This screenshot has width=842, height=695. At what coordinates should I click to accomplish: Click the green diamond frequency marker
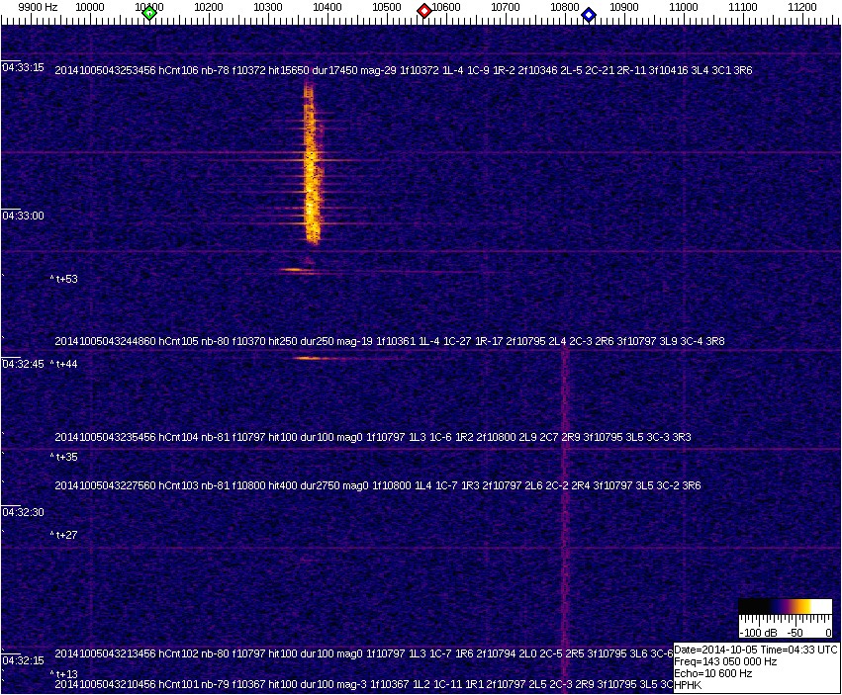coord(149,13)
